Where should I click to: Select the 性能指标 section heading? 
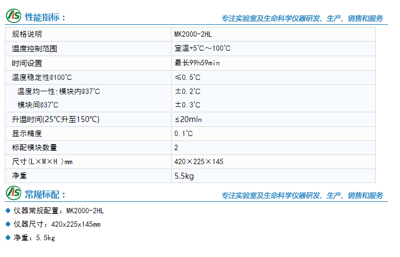pyautogui.click(x=45, y=17)
